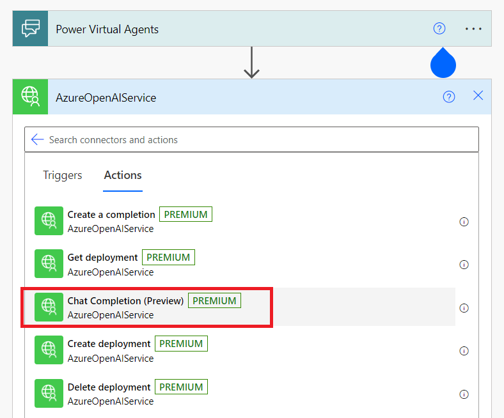The width and height of the screenshot is (504, 418).
Task: Click the AzureOpenAIService connector header icon
Action: (30, 97)
